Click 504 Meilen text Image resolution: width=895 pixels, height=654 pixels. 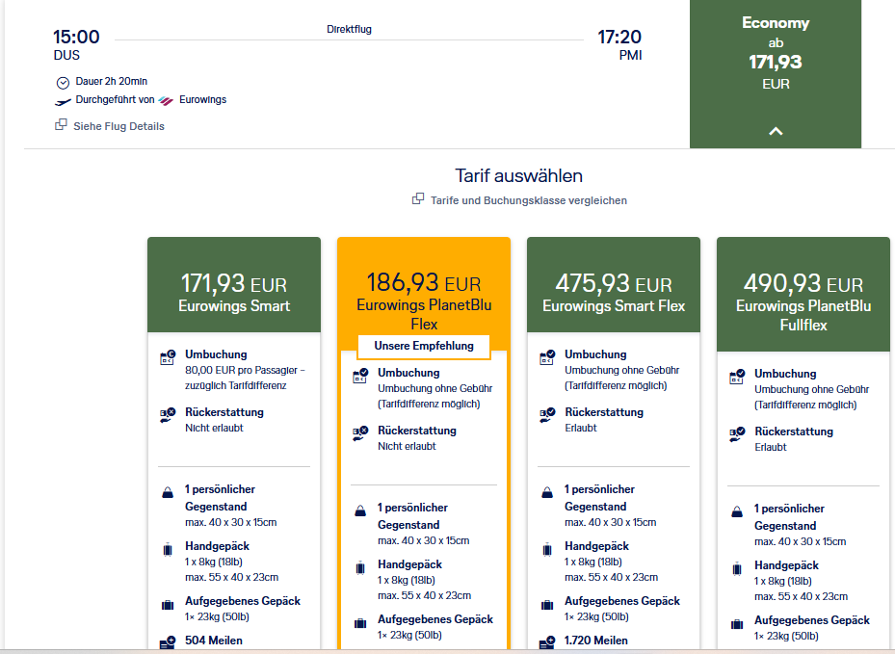[x=214, y=641]
